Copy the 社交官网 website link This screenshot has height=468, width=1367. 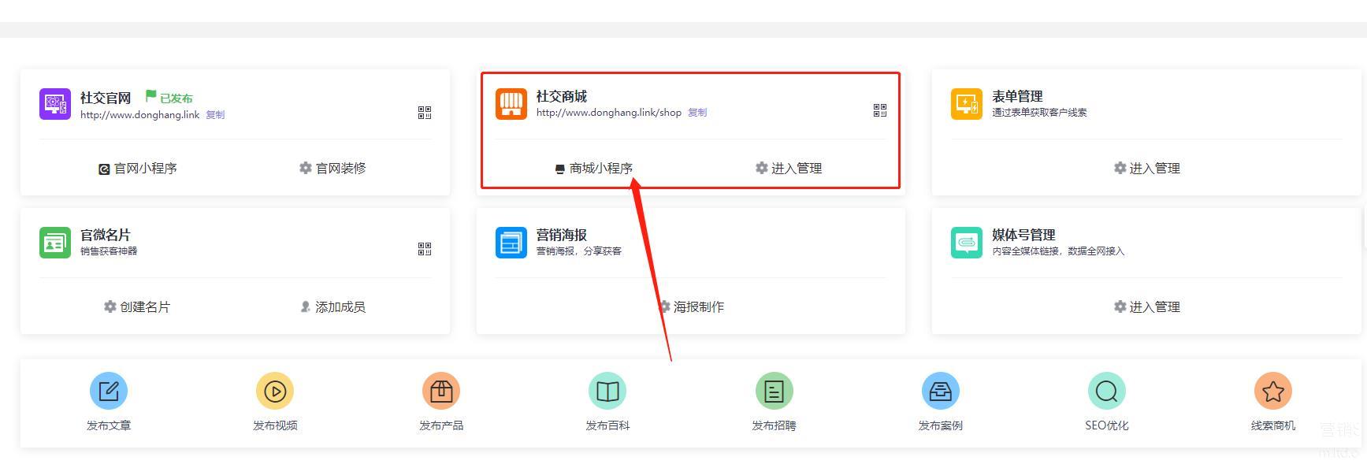coord(215,115)
